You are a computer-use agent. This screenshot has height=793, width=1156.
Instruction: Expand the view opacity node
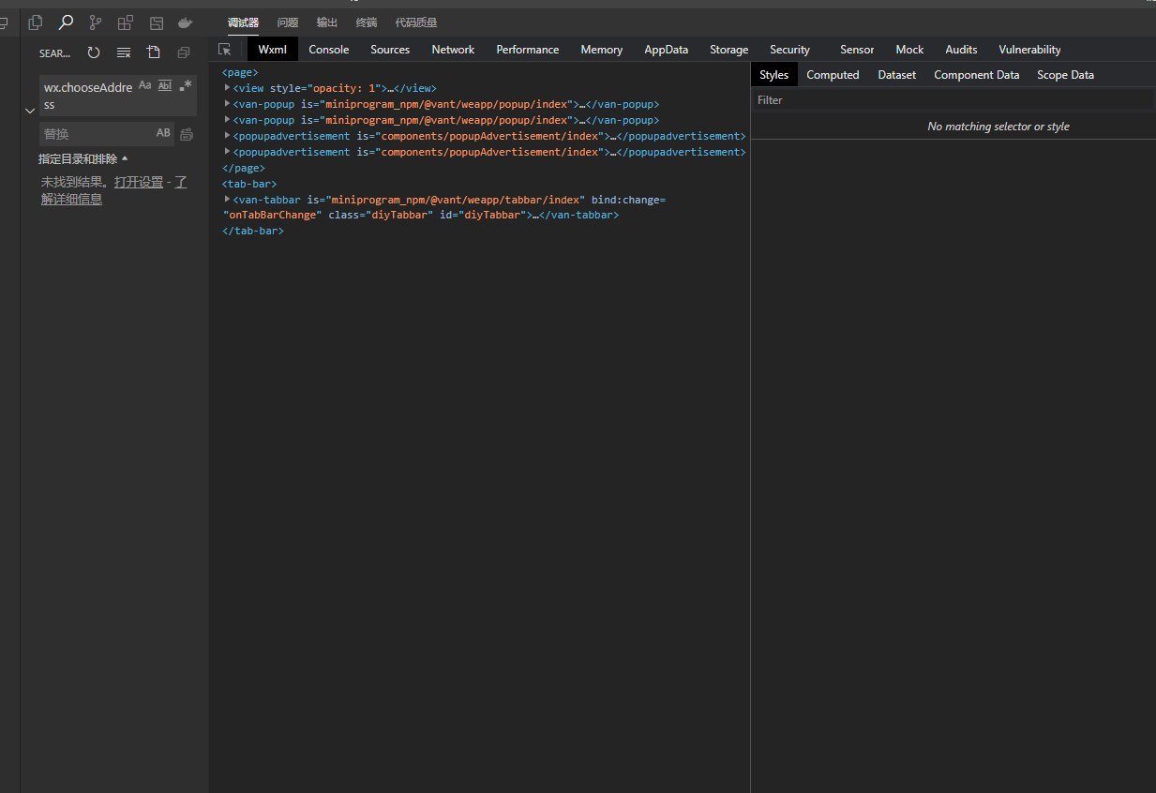coord(228,88)
